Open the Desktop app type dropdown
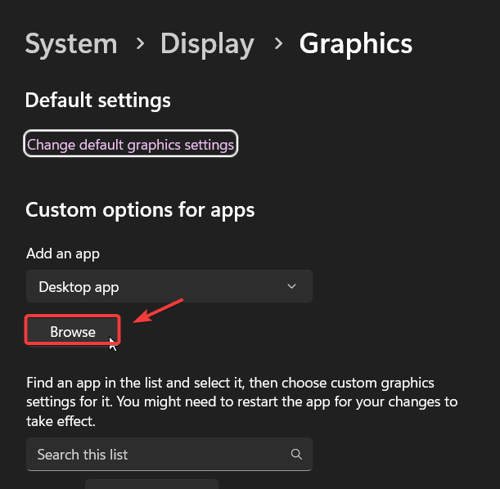Screen dimensions: 500x489 pos(169,286)
